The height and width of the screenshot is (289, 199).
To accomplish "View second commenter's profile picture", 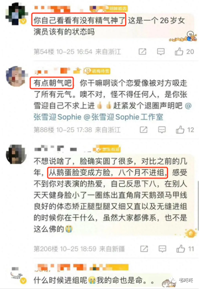I will pos(16,76).
